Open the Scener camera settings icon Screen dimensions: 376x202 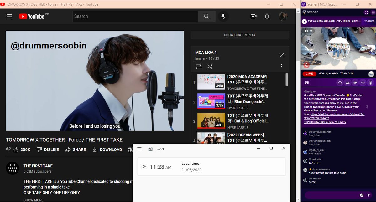(x=355, y=83)
